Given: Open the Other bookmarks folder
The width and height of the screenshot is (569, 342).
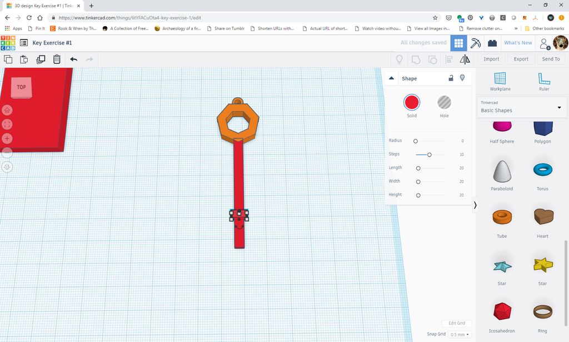Looking at the screenshot, I should (x=545, y=28).
